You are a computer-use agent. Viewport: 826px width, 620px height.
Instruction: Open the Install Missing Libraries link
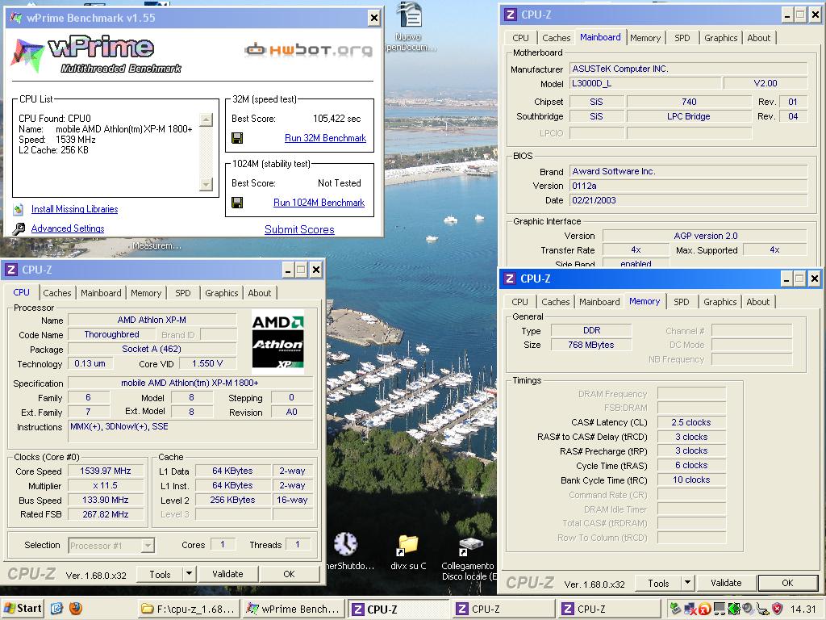click(x=74, y=209)
